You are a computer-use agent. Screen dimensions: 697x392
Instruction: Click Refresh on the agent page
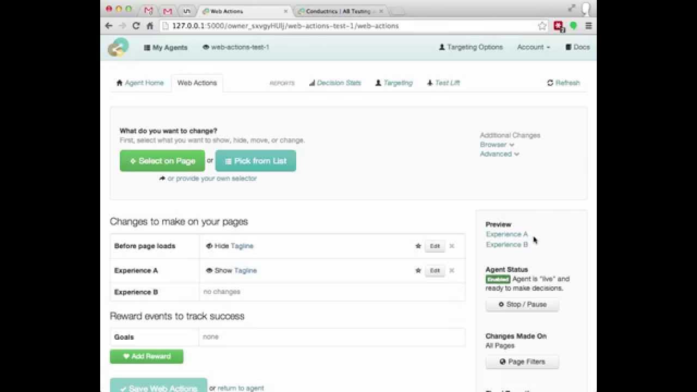click(564, 83)
